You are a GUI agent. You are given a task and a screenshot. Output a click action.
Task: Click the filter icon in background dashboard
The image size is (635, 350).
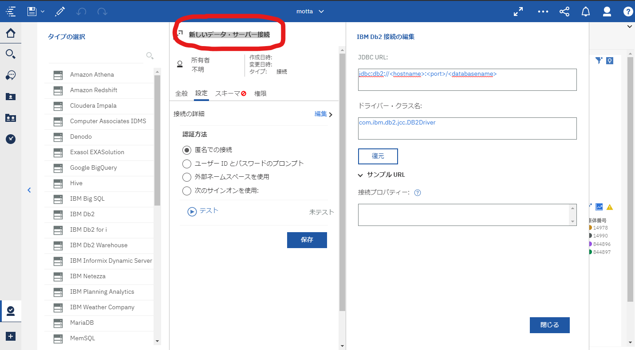click(x=599, y=60)
